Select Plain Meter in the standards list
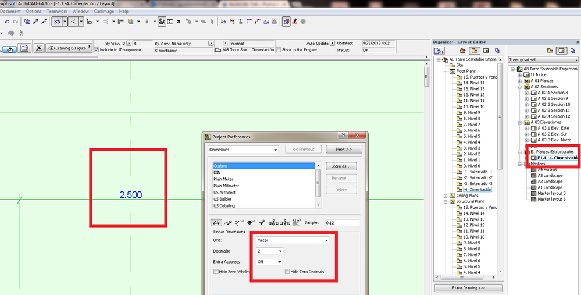The height and width of the screenshot is (295, 581). [223, 179]
